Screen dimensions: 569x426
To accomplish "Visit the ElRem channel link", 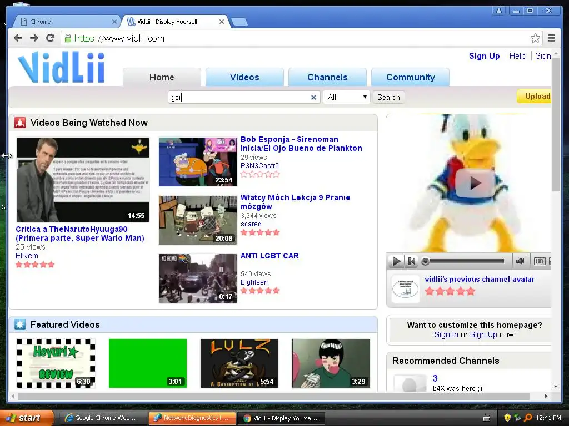I will coord(27,256).
